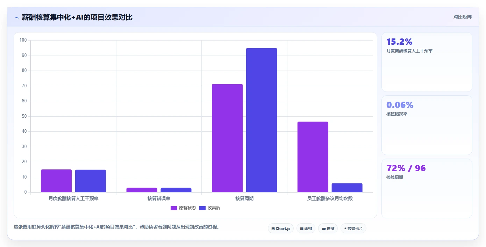The image size is (486, 247).
Task: Click the 员工薪酬争议月均次数 axis label
Action: point(330,198)
